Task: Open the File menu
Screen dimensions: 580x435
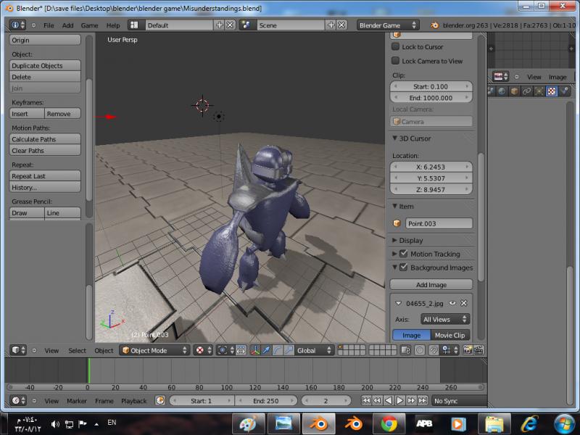Action: [x=49, y=25]
